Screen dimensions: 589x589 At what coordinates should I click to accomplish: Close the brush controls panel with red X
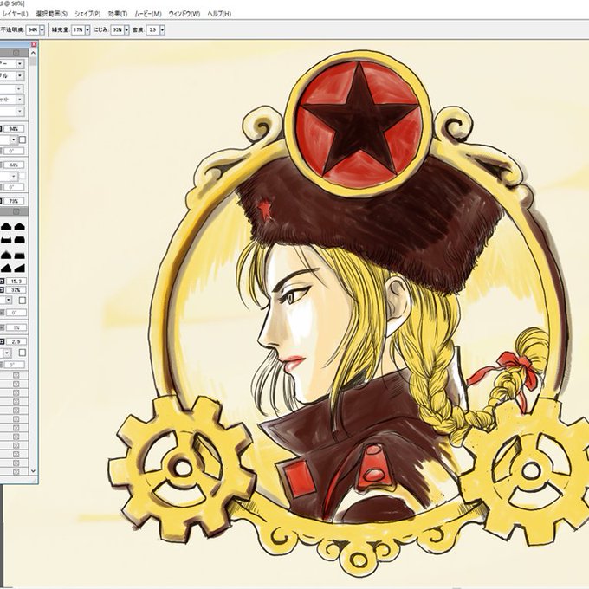pos(34,44)
